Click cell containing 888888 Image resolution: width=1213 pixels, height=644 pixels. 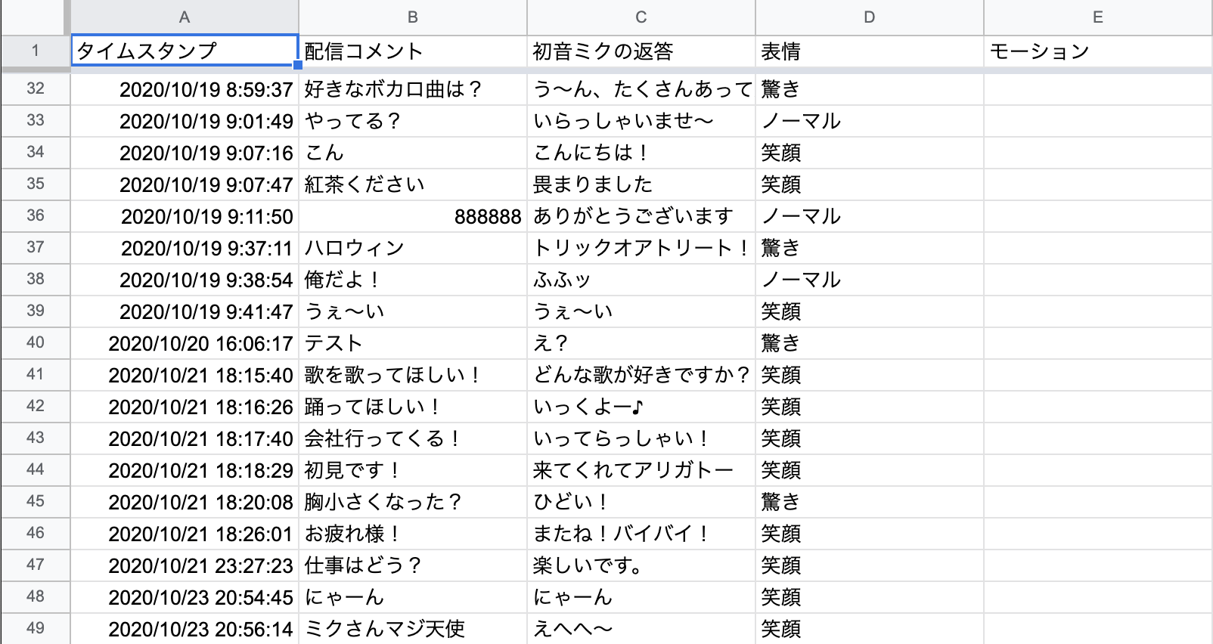413,216
